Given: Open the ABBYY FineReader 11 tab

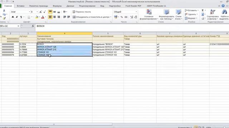Looking at the screenshot, I should tap(156, 6).
